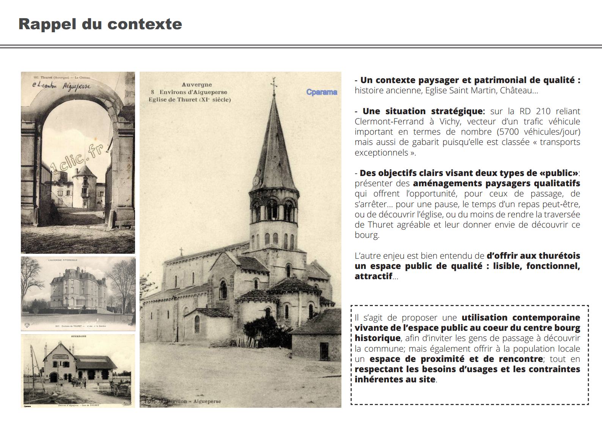The width and height of the screenshot is (602, 426).
Task: Click text 'histoire ancienne, Eglise Saint Martin, Château…'
Action: [x=446, y=90]
